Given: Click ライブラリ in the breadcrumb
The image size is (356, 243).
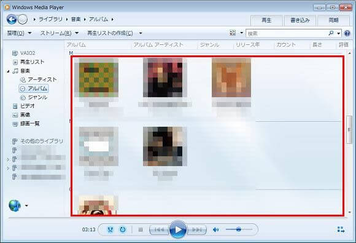Looking at the screenshot, I should tap(50, 19).
